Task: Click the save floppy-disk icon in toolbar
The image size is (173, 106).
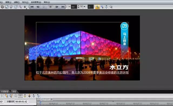Action: point(7,7)
